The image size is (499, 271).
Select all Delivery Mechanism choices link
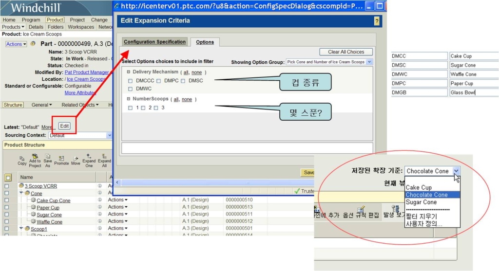(186, 72)
